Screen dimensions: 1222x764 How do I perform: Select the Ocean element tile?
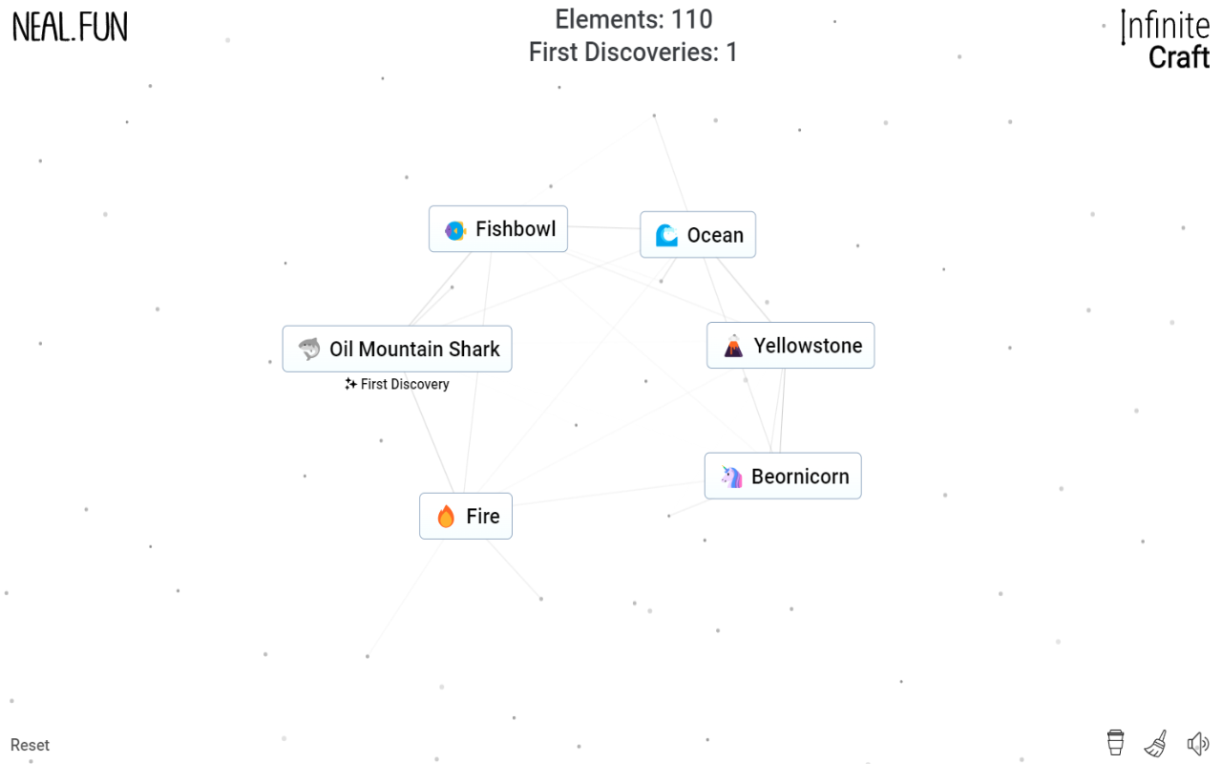coord(698,235)
